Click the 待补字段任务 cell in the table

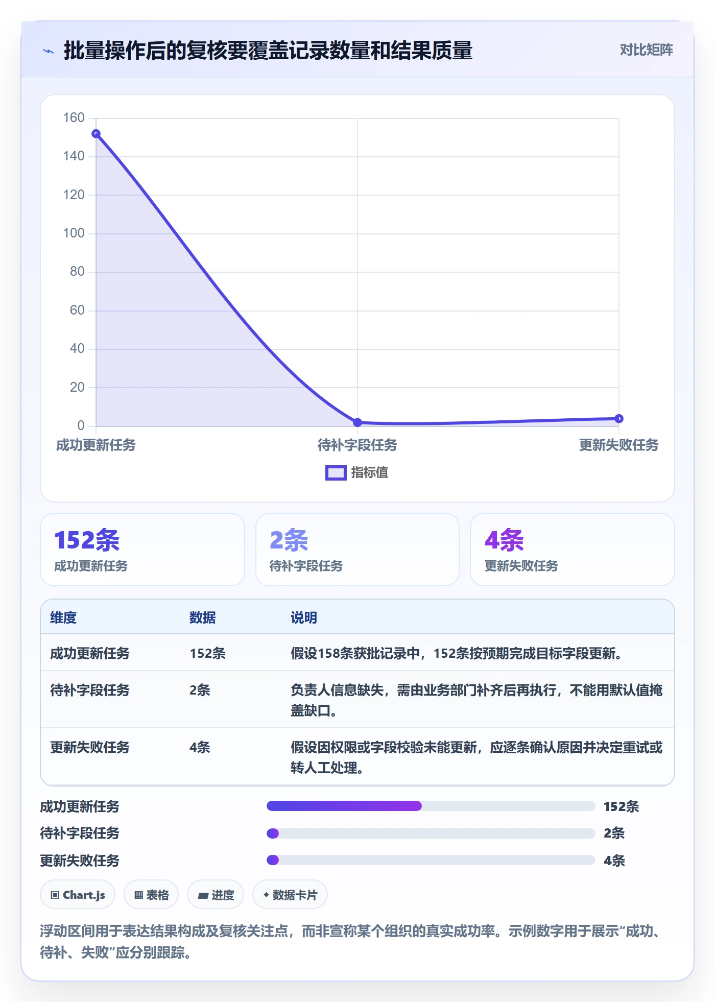coord(90,690)
